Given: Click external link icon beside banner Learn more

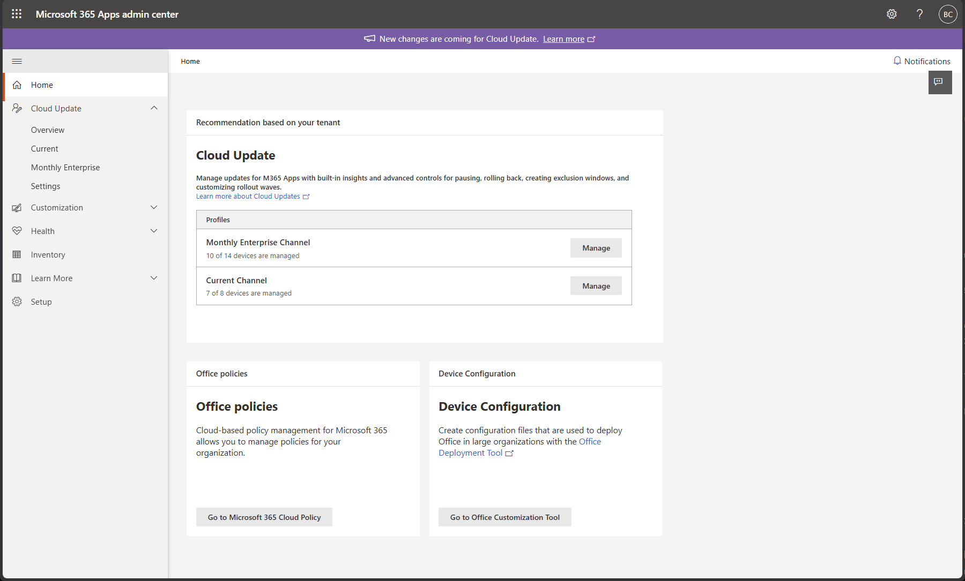Looking at the screenshot, I should (591, 39).
